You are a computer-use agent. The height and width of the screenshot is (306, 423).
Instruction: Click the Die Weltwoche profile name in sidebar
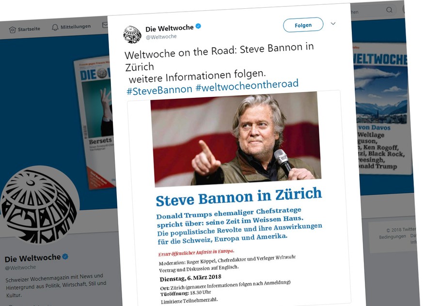click(x=32, y=258)
